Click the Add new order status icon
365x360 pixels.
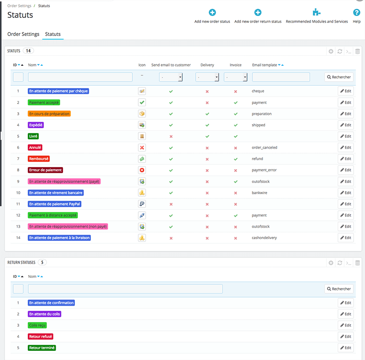[212, 13]
